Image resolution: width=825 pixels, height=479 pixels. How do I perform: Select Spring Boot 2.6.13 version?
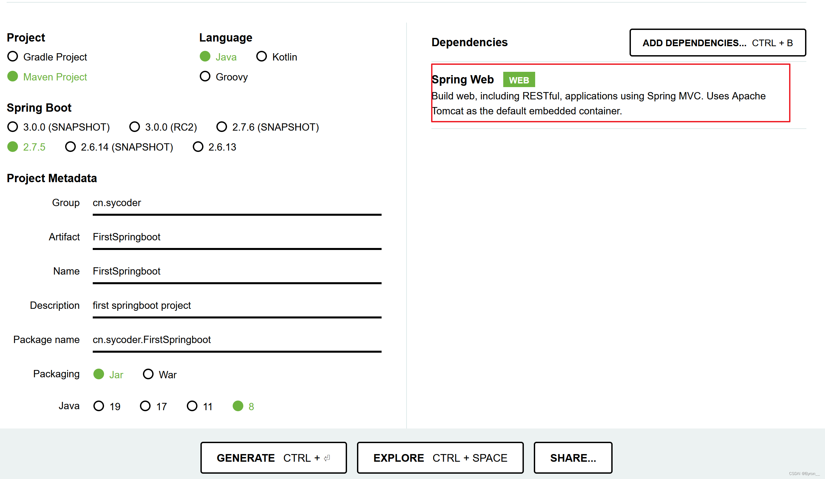click(214, 147)
